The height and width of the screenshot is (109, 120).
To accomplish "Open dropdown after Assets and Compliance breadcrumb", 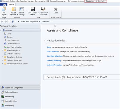I will click(x=40, y=22).
